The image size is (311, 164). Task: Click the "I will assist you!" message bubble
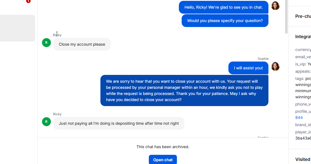248,68
